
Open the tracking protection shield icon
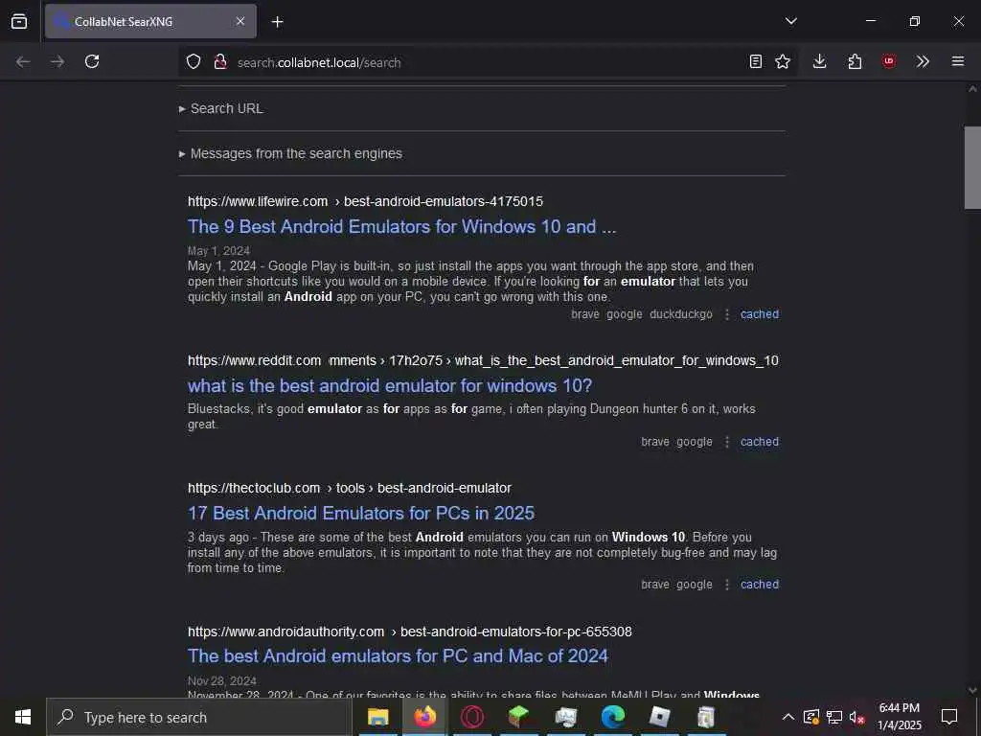[194, 61]
